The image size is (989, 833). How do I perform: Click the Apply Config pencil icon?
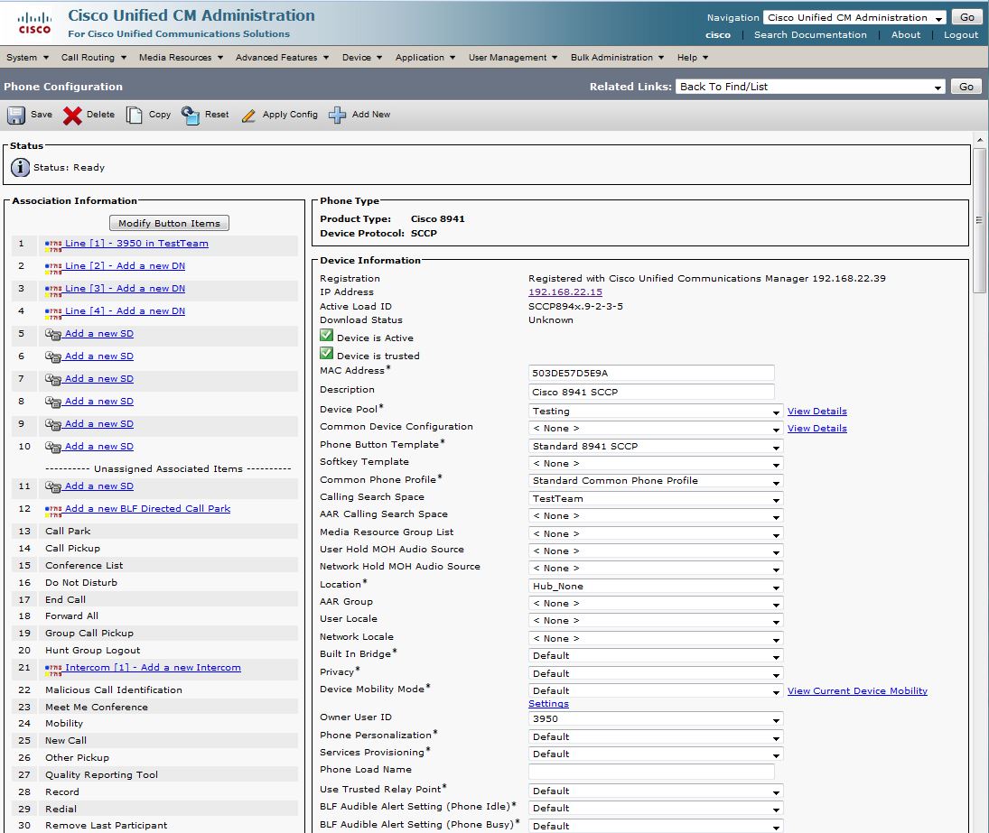(x=248, y=116)
